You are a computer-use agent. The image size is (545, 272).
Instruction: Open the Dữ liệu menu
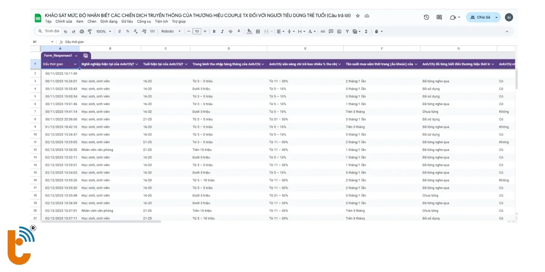point(127,21)
